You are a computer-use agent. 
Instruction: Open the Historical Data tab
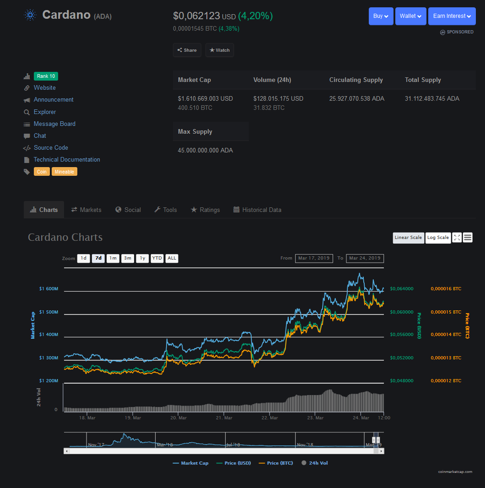(x=257, y=210)
